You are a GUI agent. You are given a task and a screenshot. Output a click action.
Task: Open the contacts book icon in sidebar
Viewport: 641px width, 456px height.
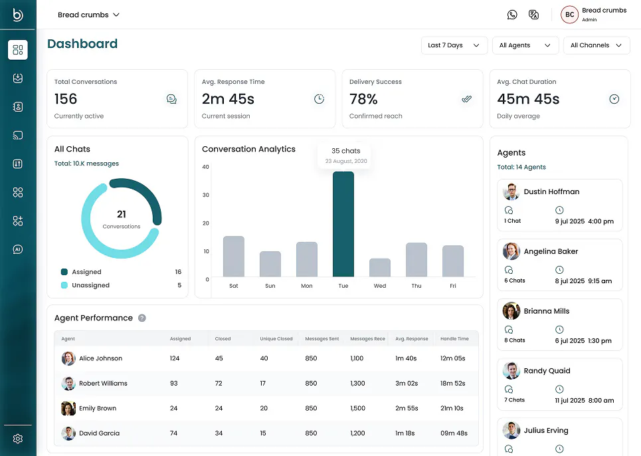pyautogui.click(x=17, y=107)
